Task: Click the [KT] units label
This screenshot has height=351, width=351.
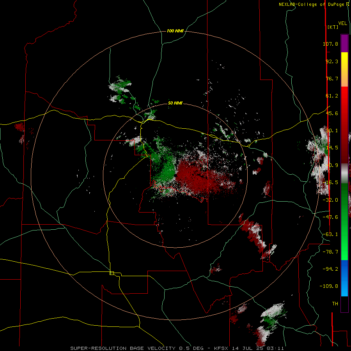Action: pos(333,27)
